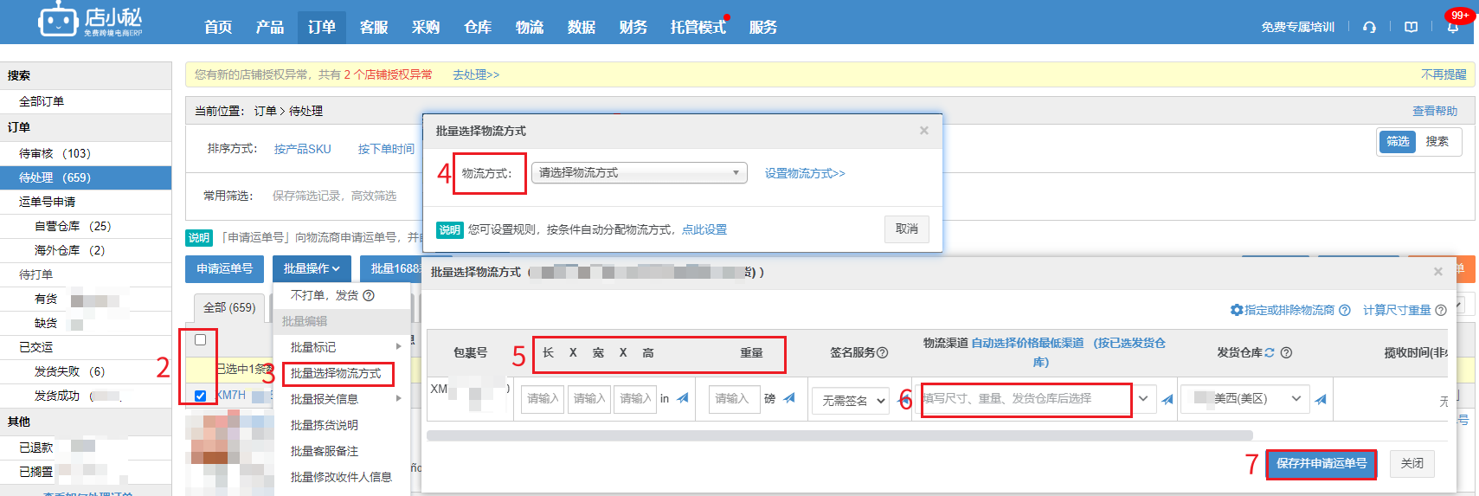Image resolution: width=1479 pixels, height=496 pixels.
Task: Click the 设置物流方式>> link
Action: tap(805, 173)
